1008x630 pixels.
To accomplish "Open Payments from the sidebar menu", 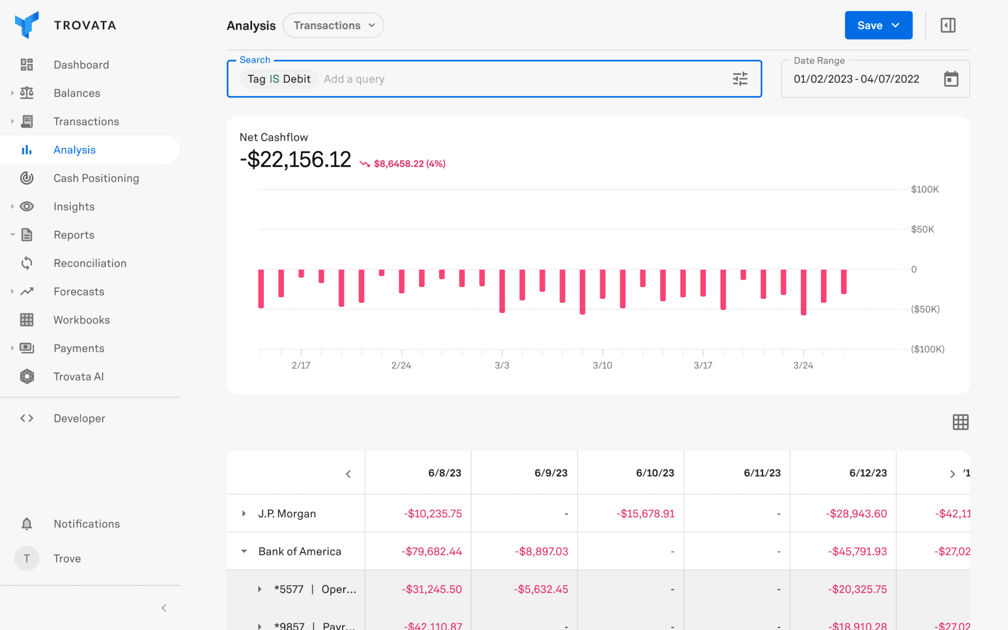I will (79, 348).
